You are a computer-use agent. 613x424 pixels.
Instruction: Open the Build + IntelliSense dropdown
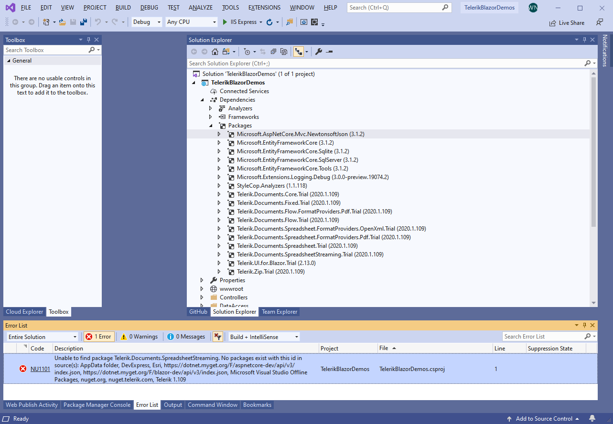(264, 337)
